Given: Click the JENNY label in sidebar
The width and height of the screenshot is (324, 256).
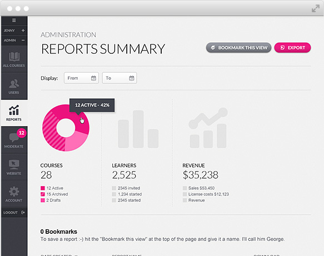Looking at the screenshot, I should 9,31.
